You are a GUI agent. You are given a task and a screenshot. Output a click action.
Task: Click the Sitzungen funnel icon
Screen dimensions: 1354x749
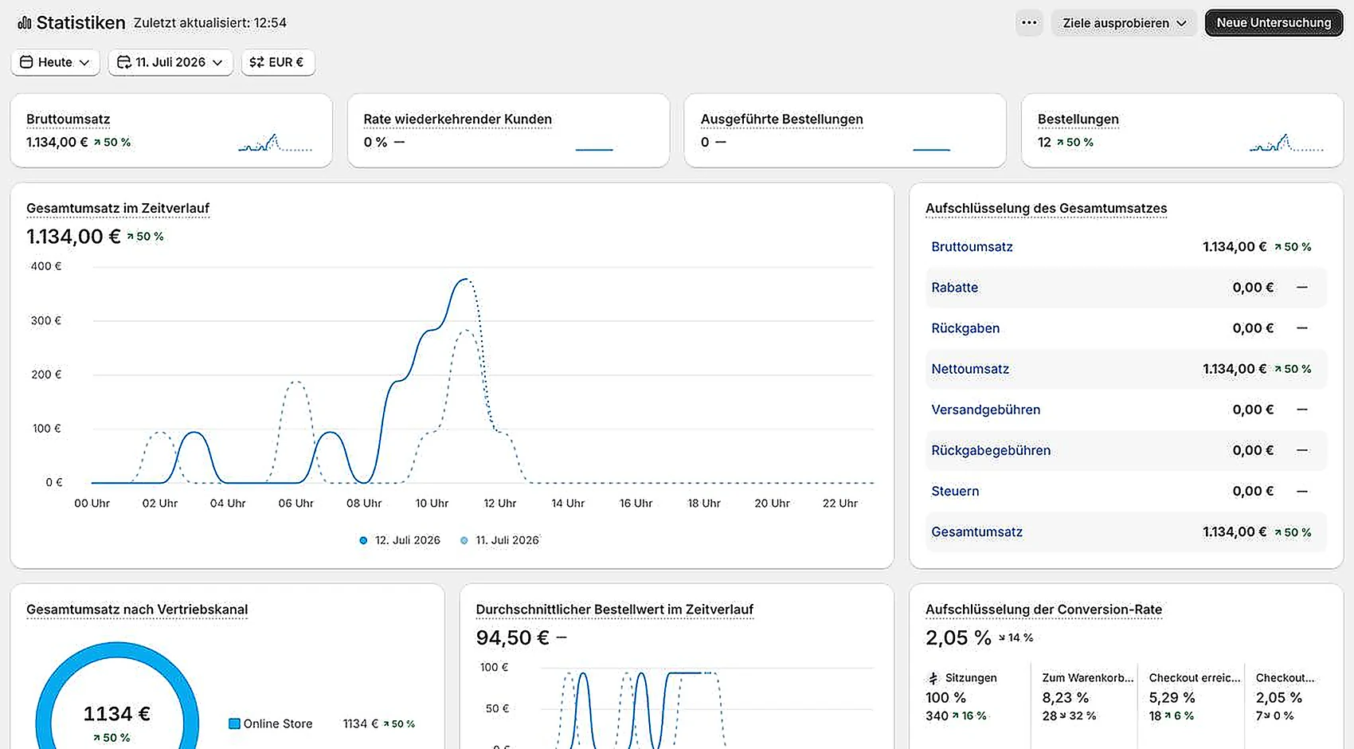[x=933, y=678]
